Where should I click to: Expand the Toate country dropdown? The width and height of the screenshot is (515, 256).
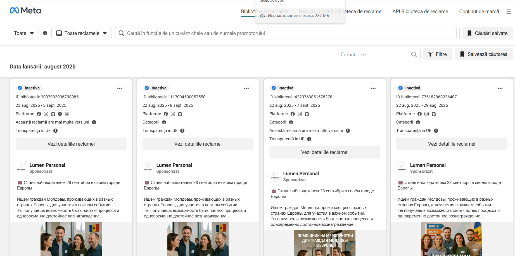click(x=24, y=33)
